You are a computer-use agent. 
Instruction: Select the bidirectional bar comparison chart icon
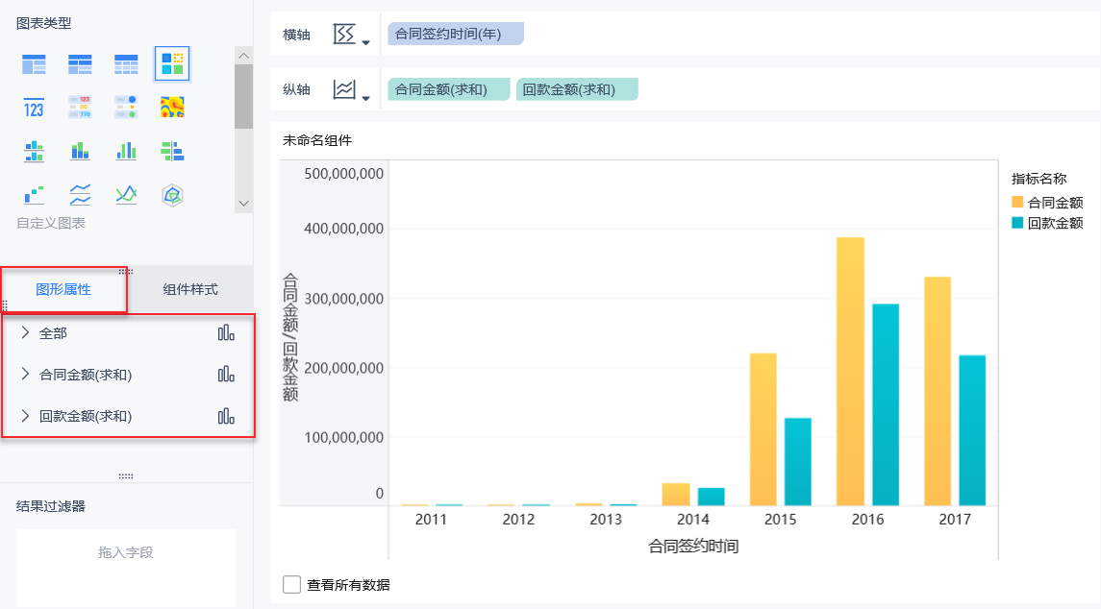coord(172,151)
